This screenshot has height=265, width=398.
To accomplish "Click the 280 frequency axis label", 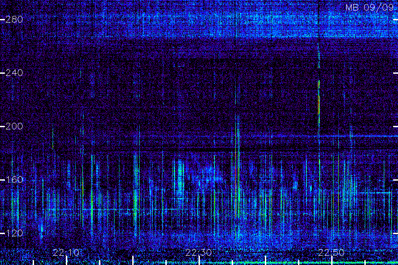I will [x=14, y=19].
